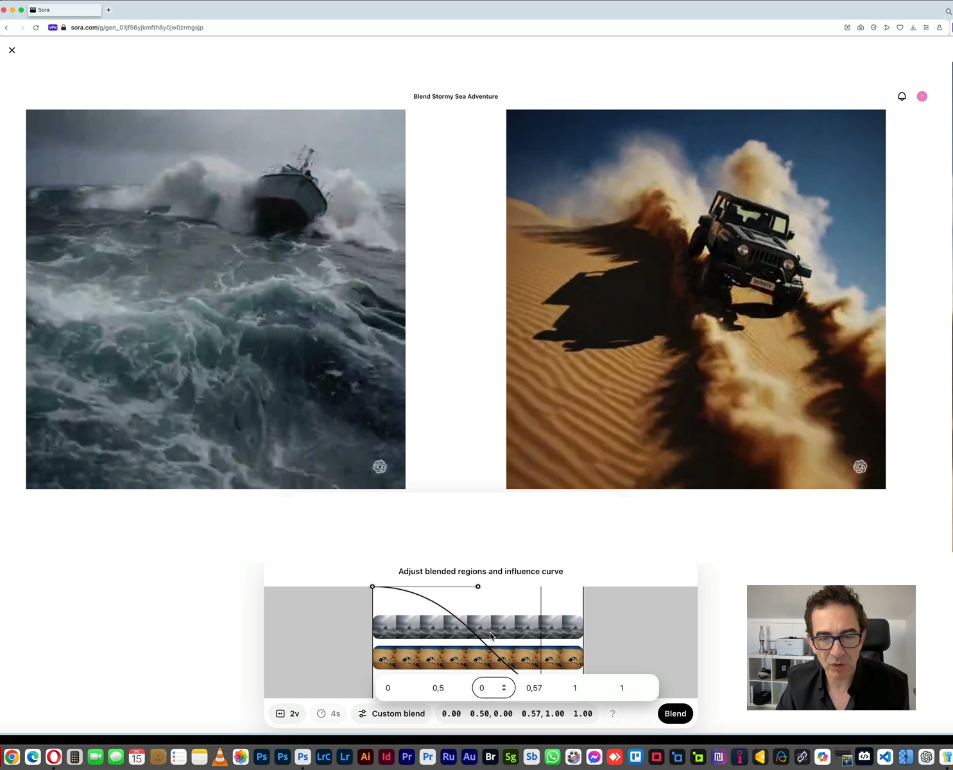Open Adobe InDesign (Id) in the dock
The height and width of the screenshot is (770, 953).
click(386, 757)
